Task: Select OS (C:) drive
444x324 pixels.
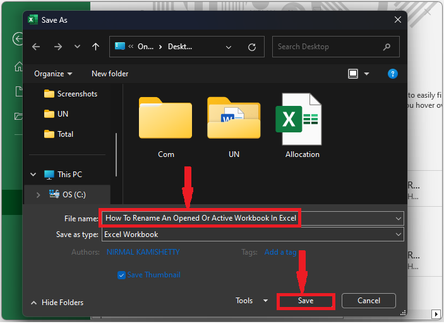Action: (68, 195)
